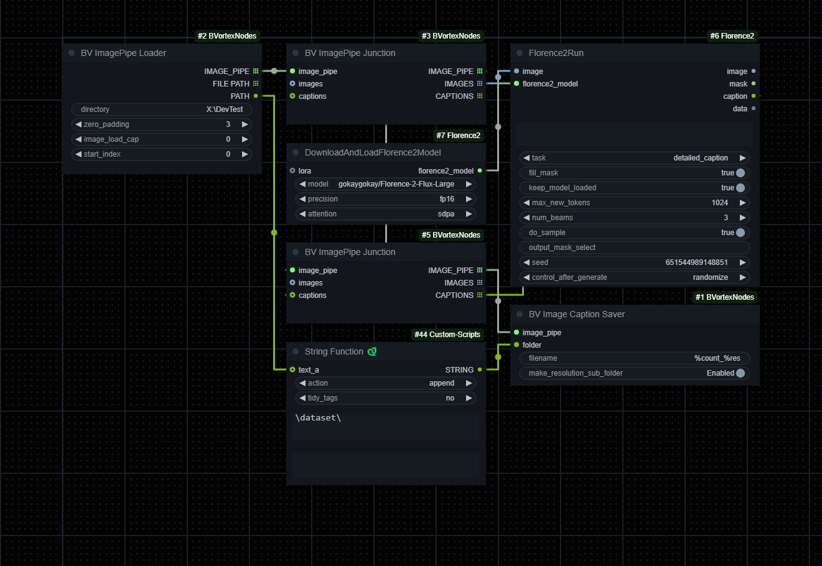Collapse the DownloadAndLoadFlorence2Model node
Image resolution: width=822 pixels, height=566 pixels.
pyautogui.click(x=296, y=152)
